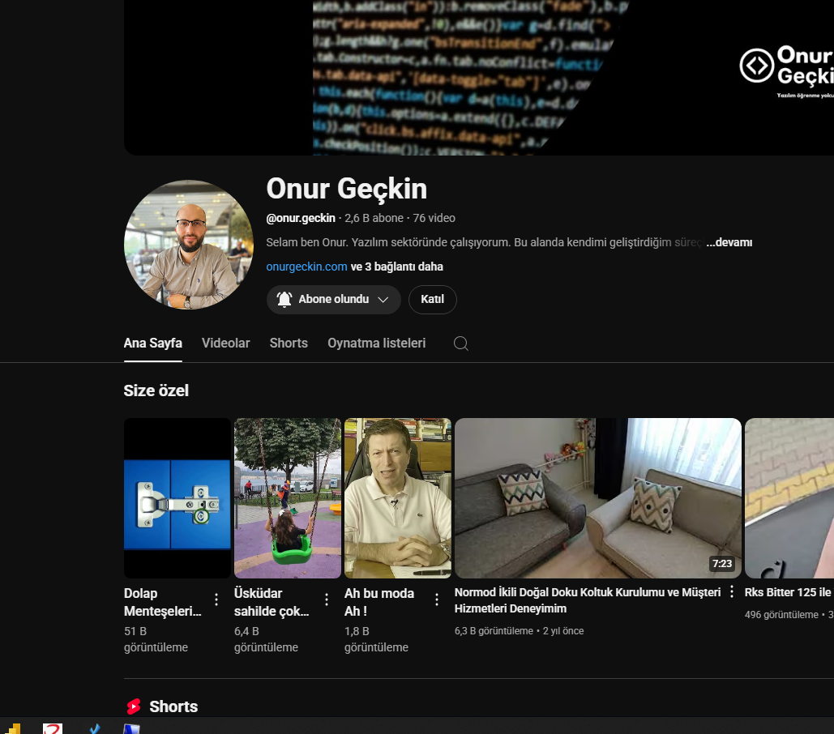Click the Katıl membership button
This screenshot has height=734, width=834.
click(x=432, y=299)
